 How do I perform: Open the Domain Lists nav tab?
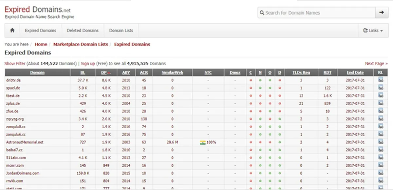point(121,31)
